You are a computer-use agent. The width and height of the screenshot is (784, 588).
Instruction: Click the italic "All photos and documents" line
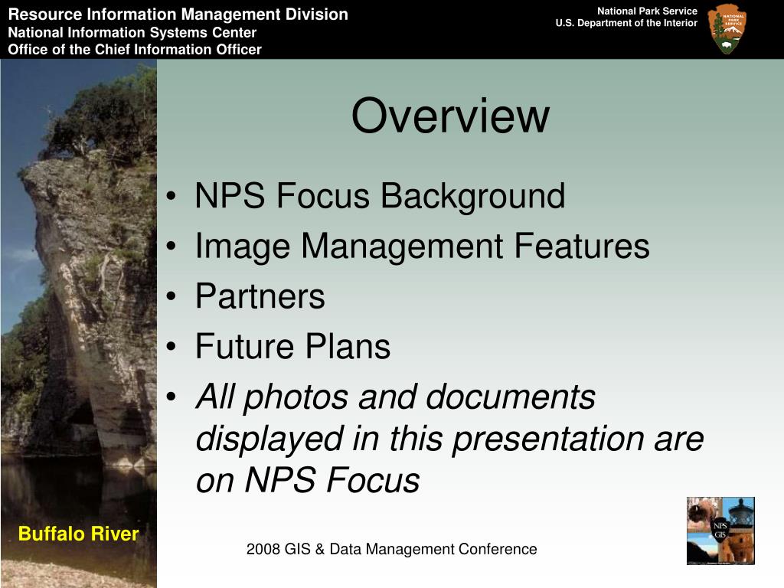pyautogui.click(x=396, y=397)
